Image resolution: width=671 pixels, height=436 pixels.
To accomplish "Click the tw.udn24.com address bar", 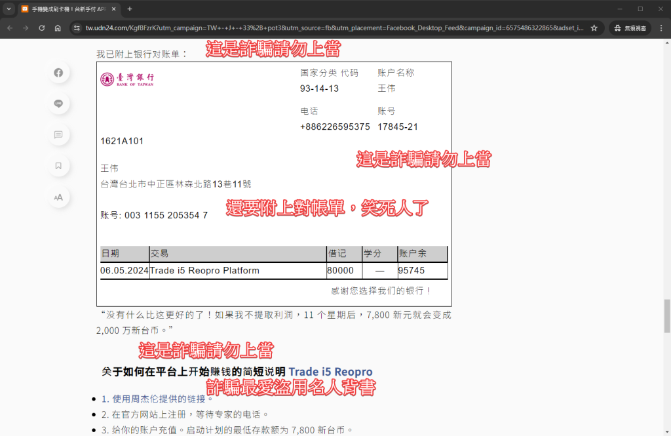I will [328, 28].
